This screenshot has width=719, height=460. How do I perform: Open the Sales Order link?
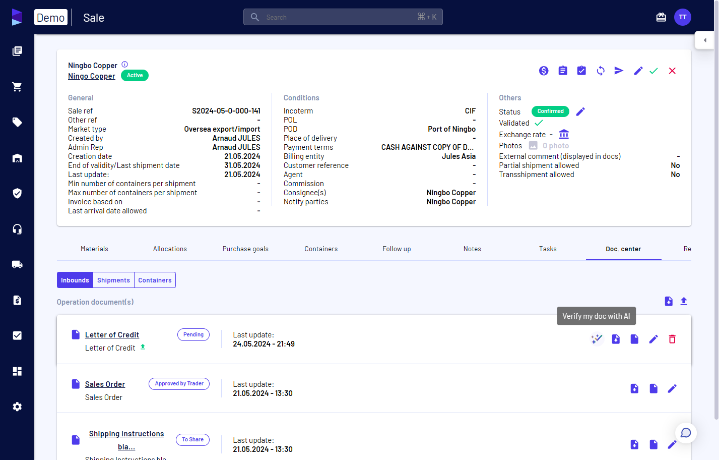point(105,384)
